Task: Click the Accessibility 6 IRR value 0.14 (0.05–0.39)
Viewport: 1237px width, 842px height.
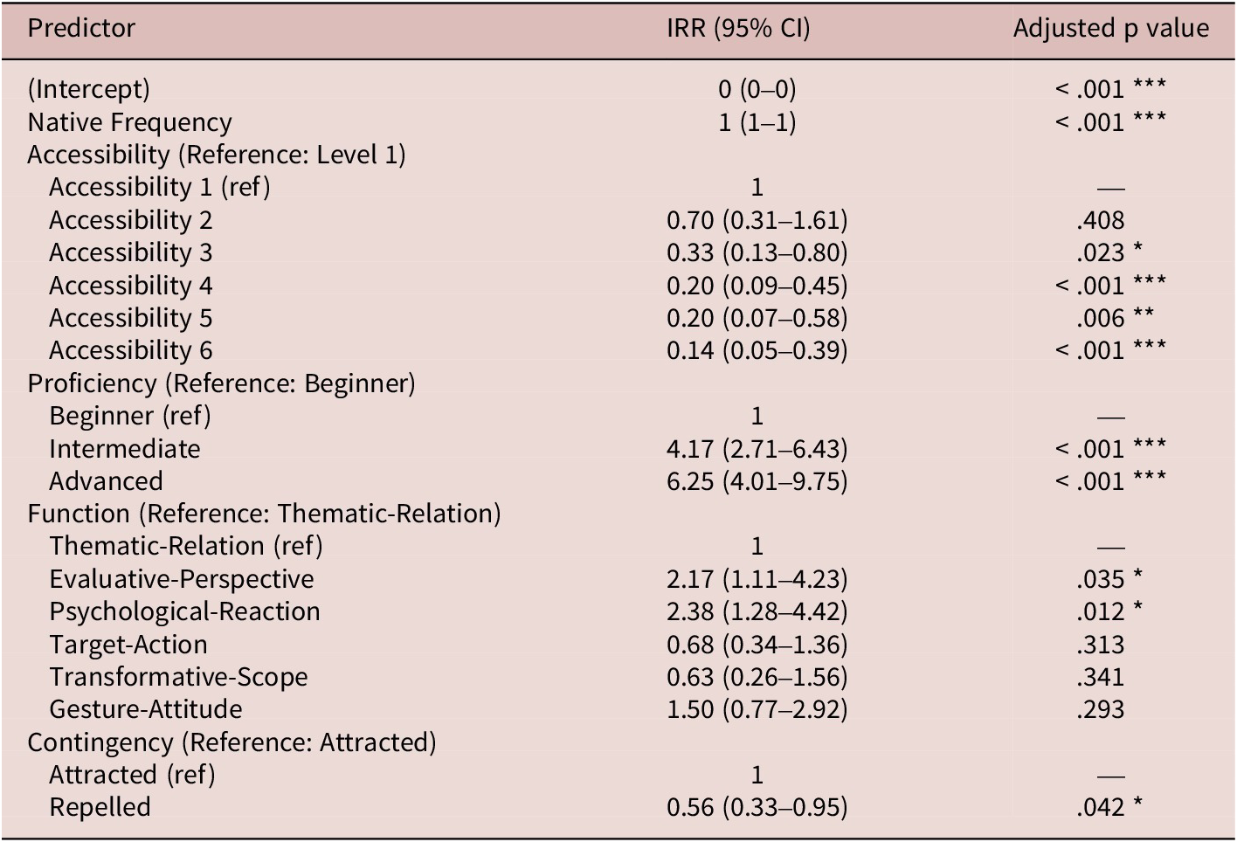Action: [757, 350]
